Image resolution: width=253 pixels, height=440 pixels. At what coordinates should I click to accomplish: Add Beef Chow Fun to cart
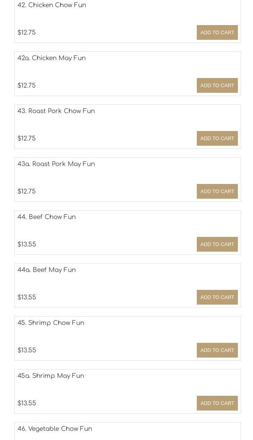point(217,244)
